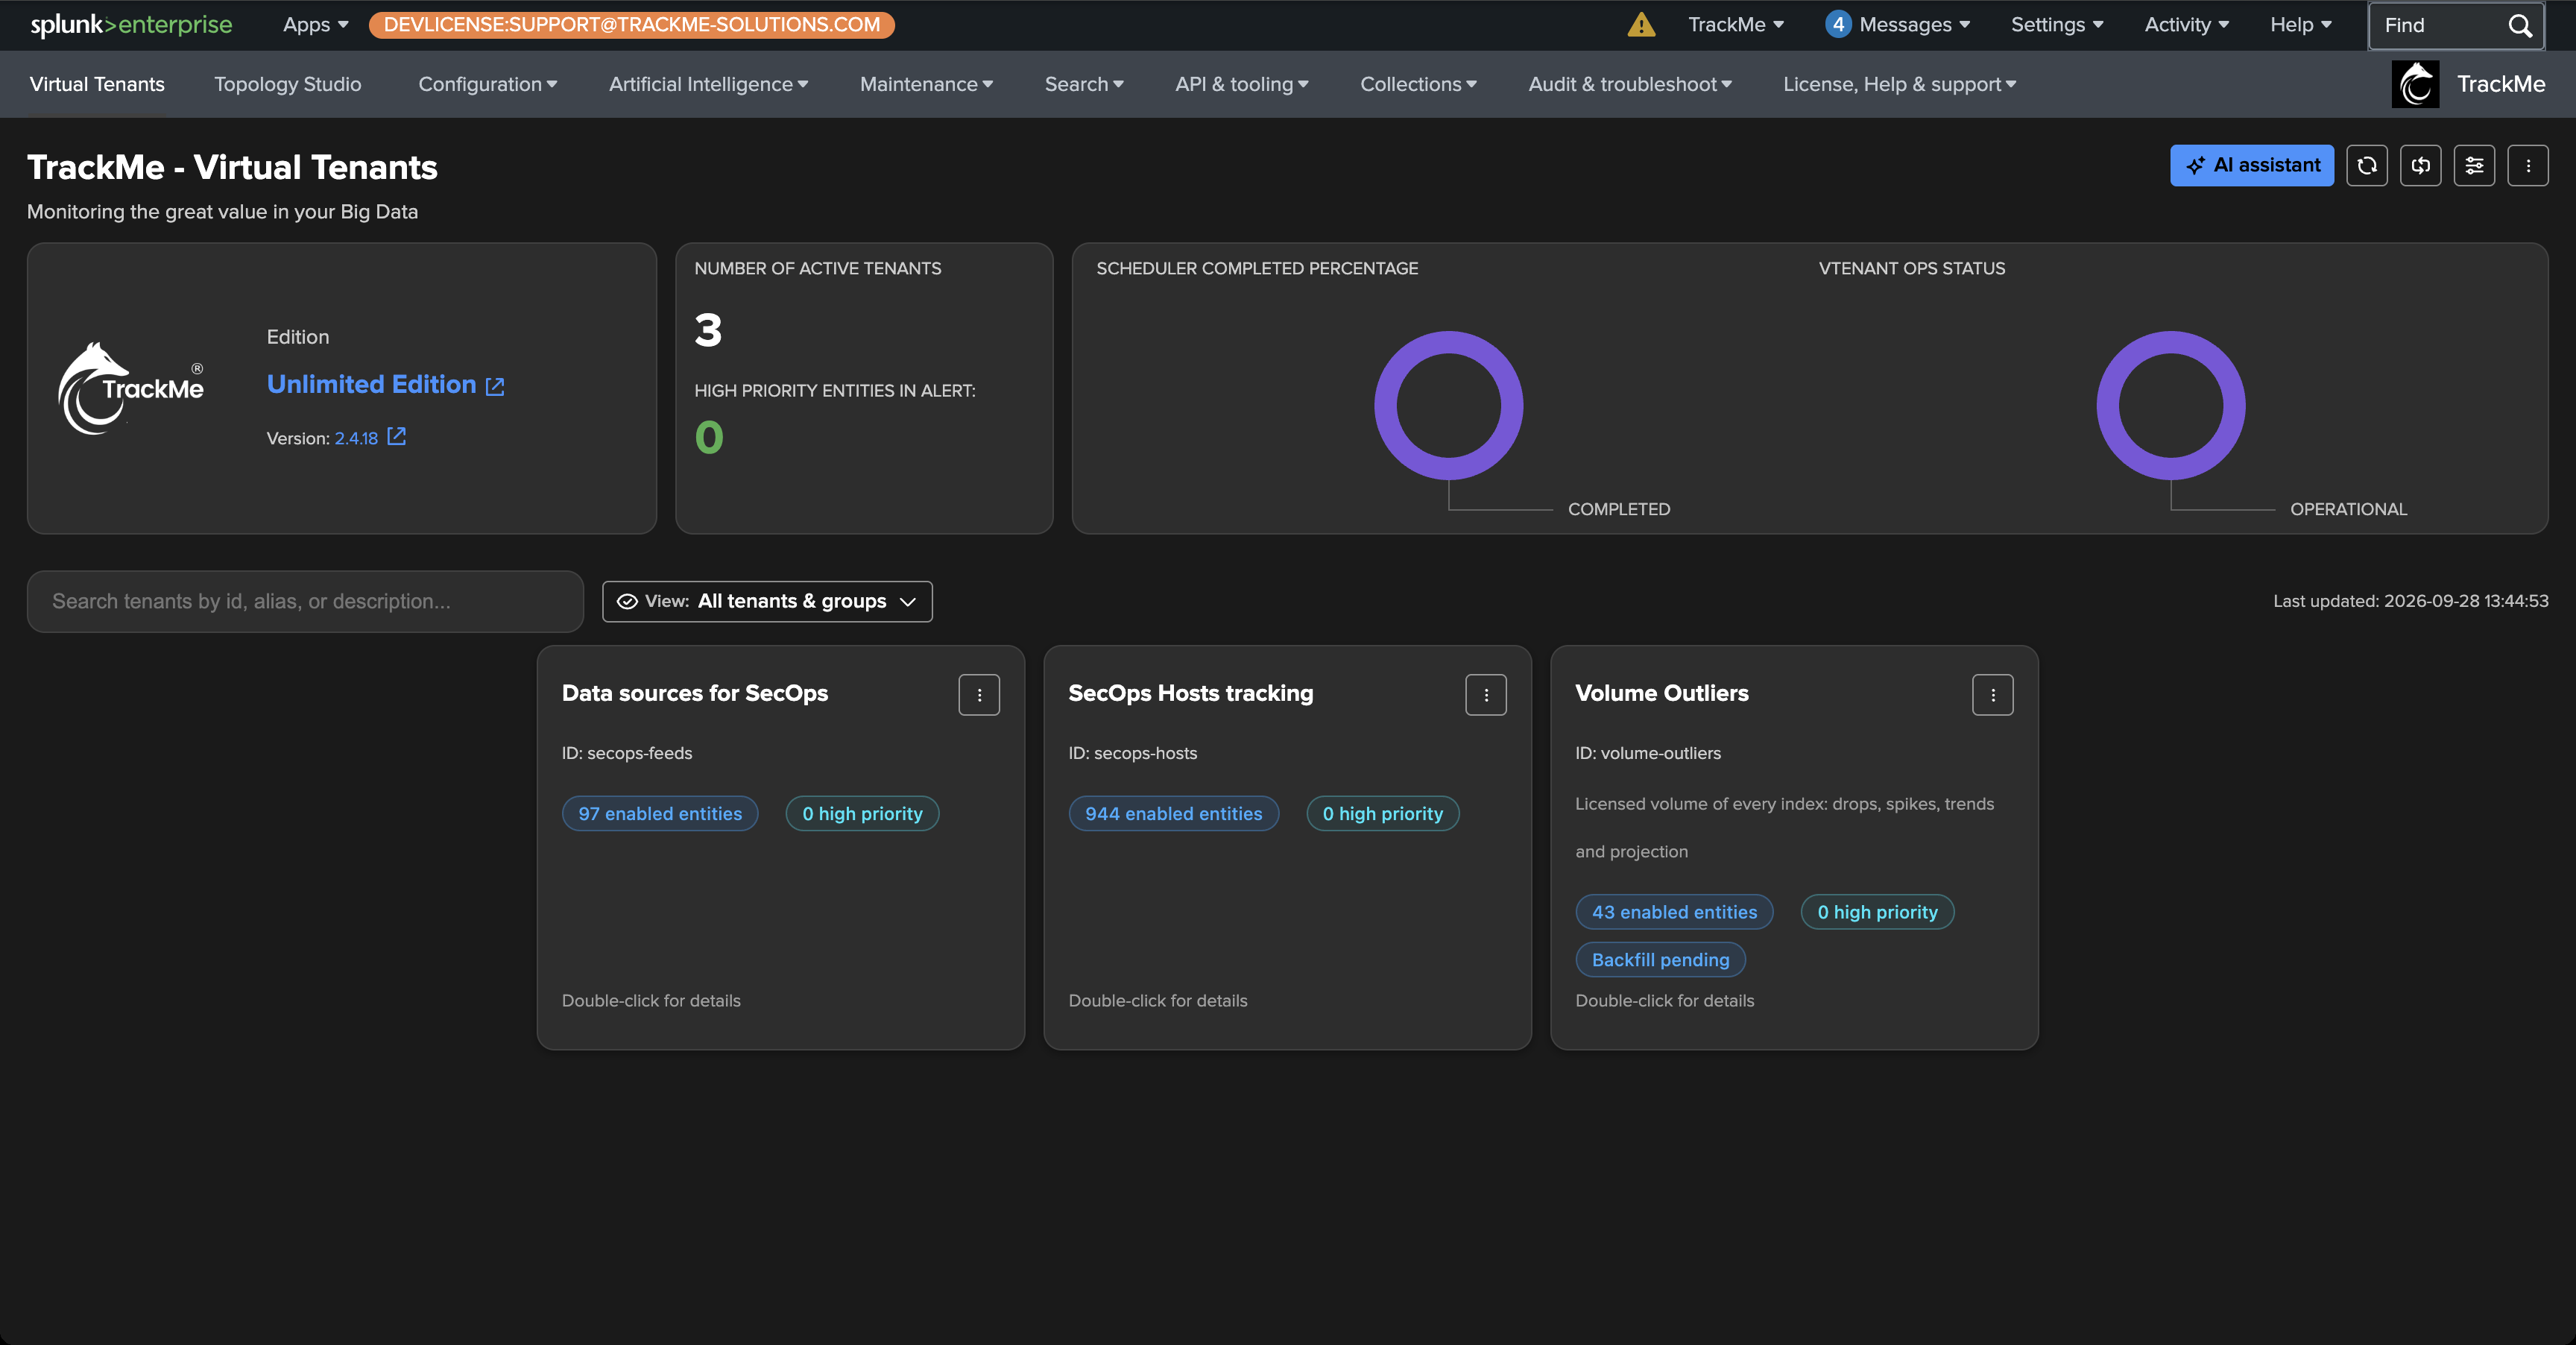Image resolution: width=2576 pixels, height=1345 pixels.
Task: Open the Search menu in navigation bar
Action: [x=1084, y=84]
